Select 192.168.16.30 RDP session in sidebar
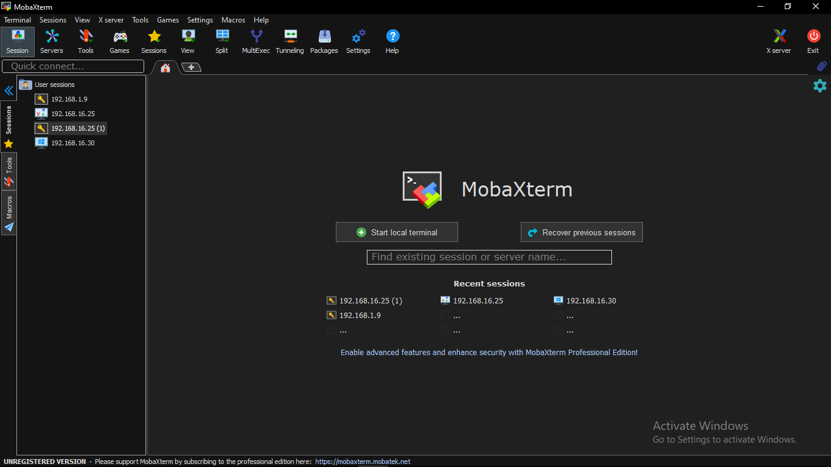831x467 pixels. click(x=66, y=143)
